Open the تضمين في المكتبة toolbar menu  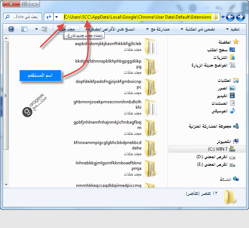[197, 29]
